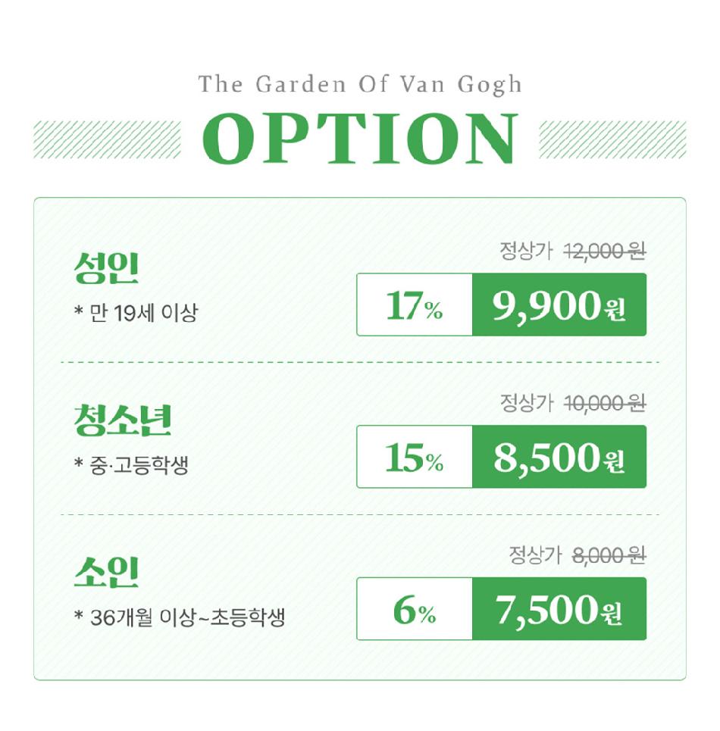The height and width of the screenshot is (731, 720).
Task: Click The Garden Of Van Gogh subtitle
Action: (x=360, y=85)
